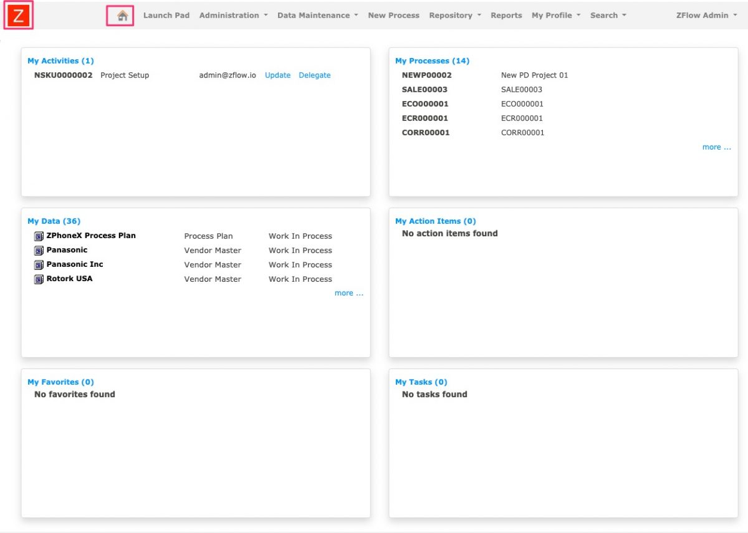Click the Update link for Project Setup
The height and width of the screenshot is (533, 748).
277,75
